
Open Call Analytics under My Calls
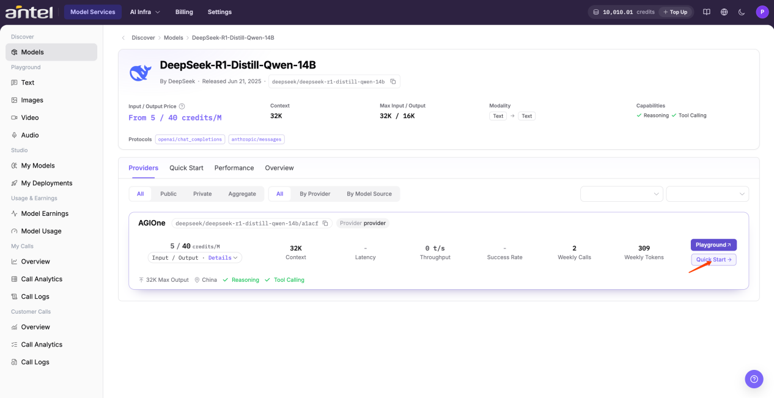coord(51,279)
